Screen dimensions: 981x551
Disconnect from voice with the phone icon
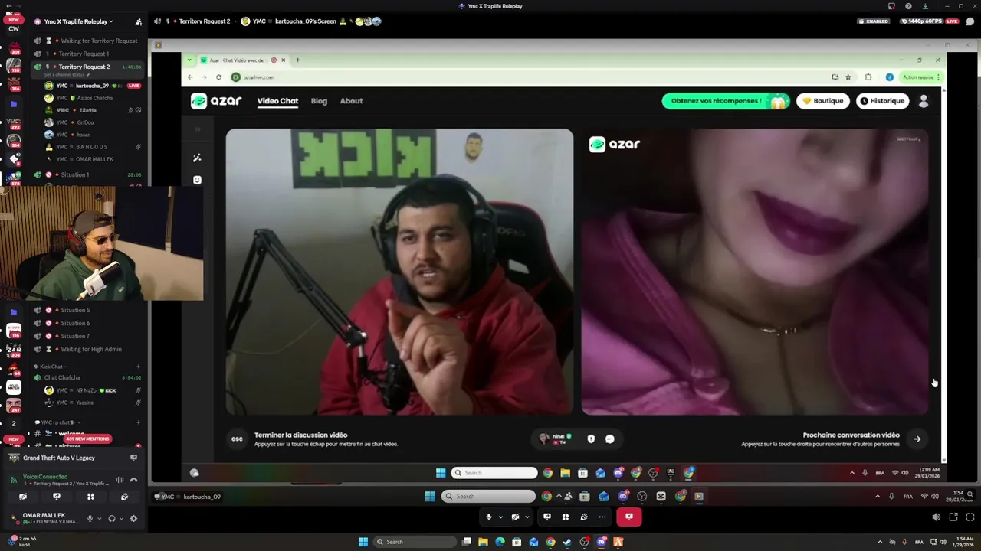(133, 480)
